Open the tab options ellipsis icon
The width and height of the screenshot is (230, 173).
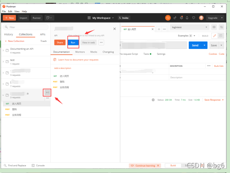click(x=164, y=29)
